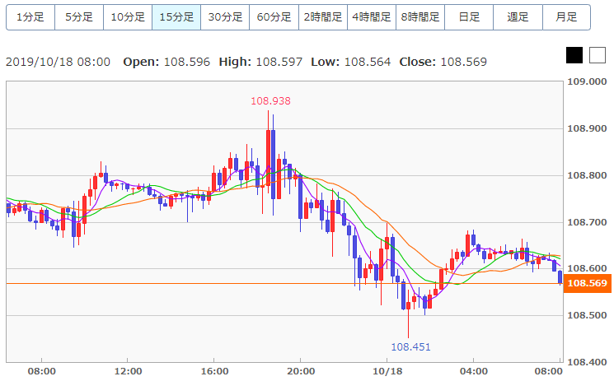Viewport: 614px width, 381px height.
Task: Open the 30分足 chart view
Action: click(x=225, y=17)
